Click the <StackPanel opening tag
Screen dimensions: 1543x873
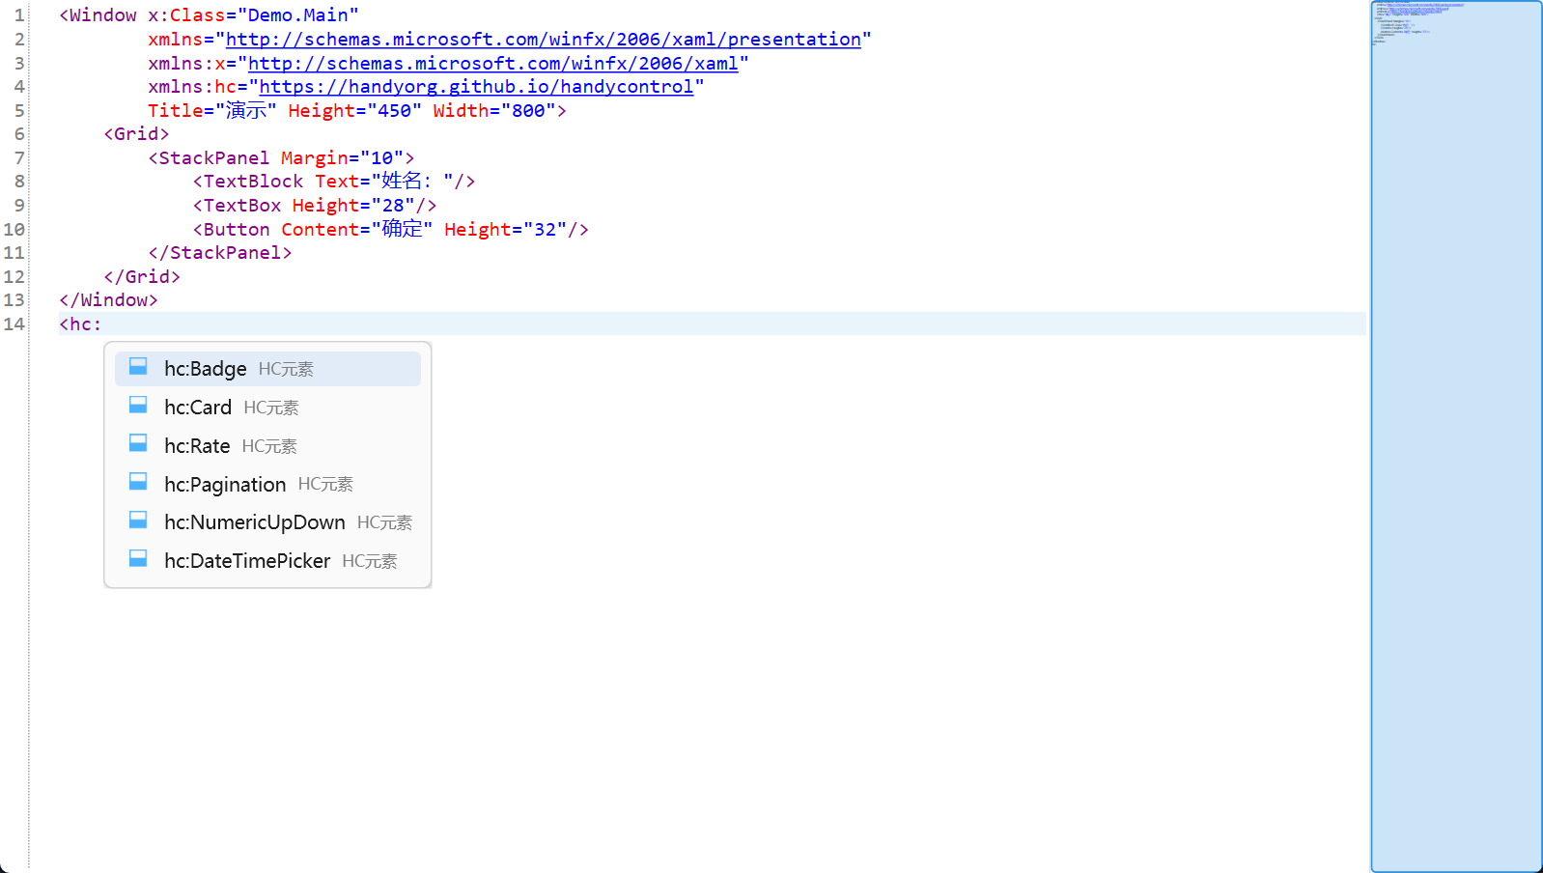click(x=209, y=158)
